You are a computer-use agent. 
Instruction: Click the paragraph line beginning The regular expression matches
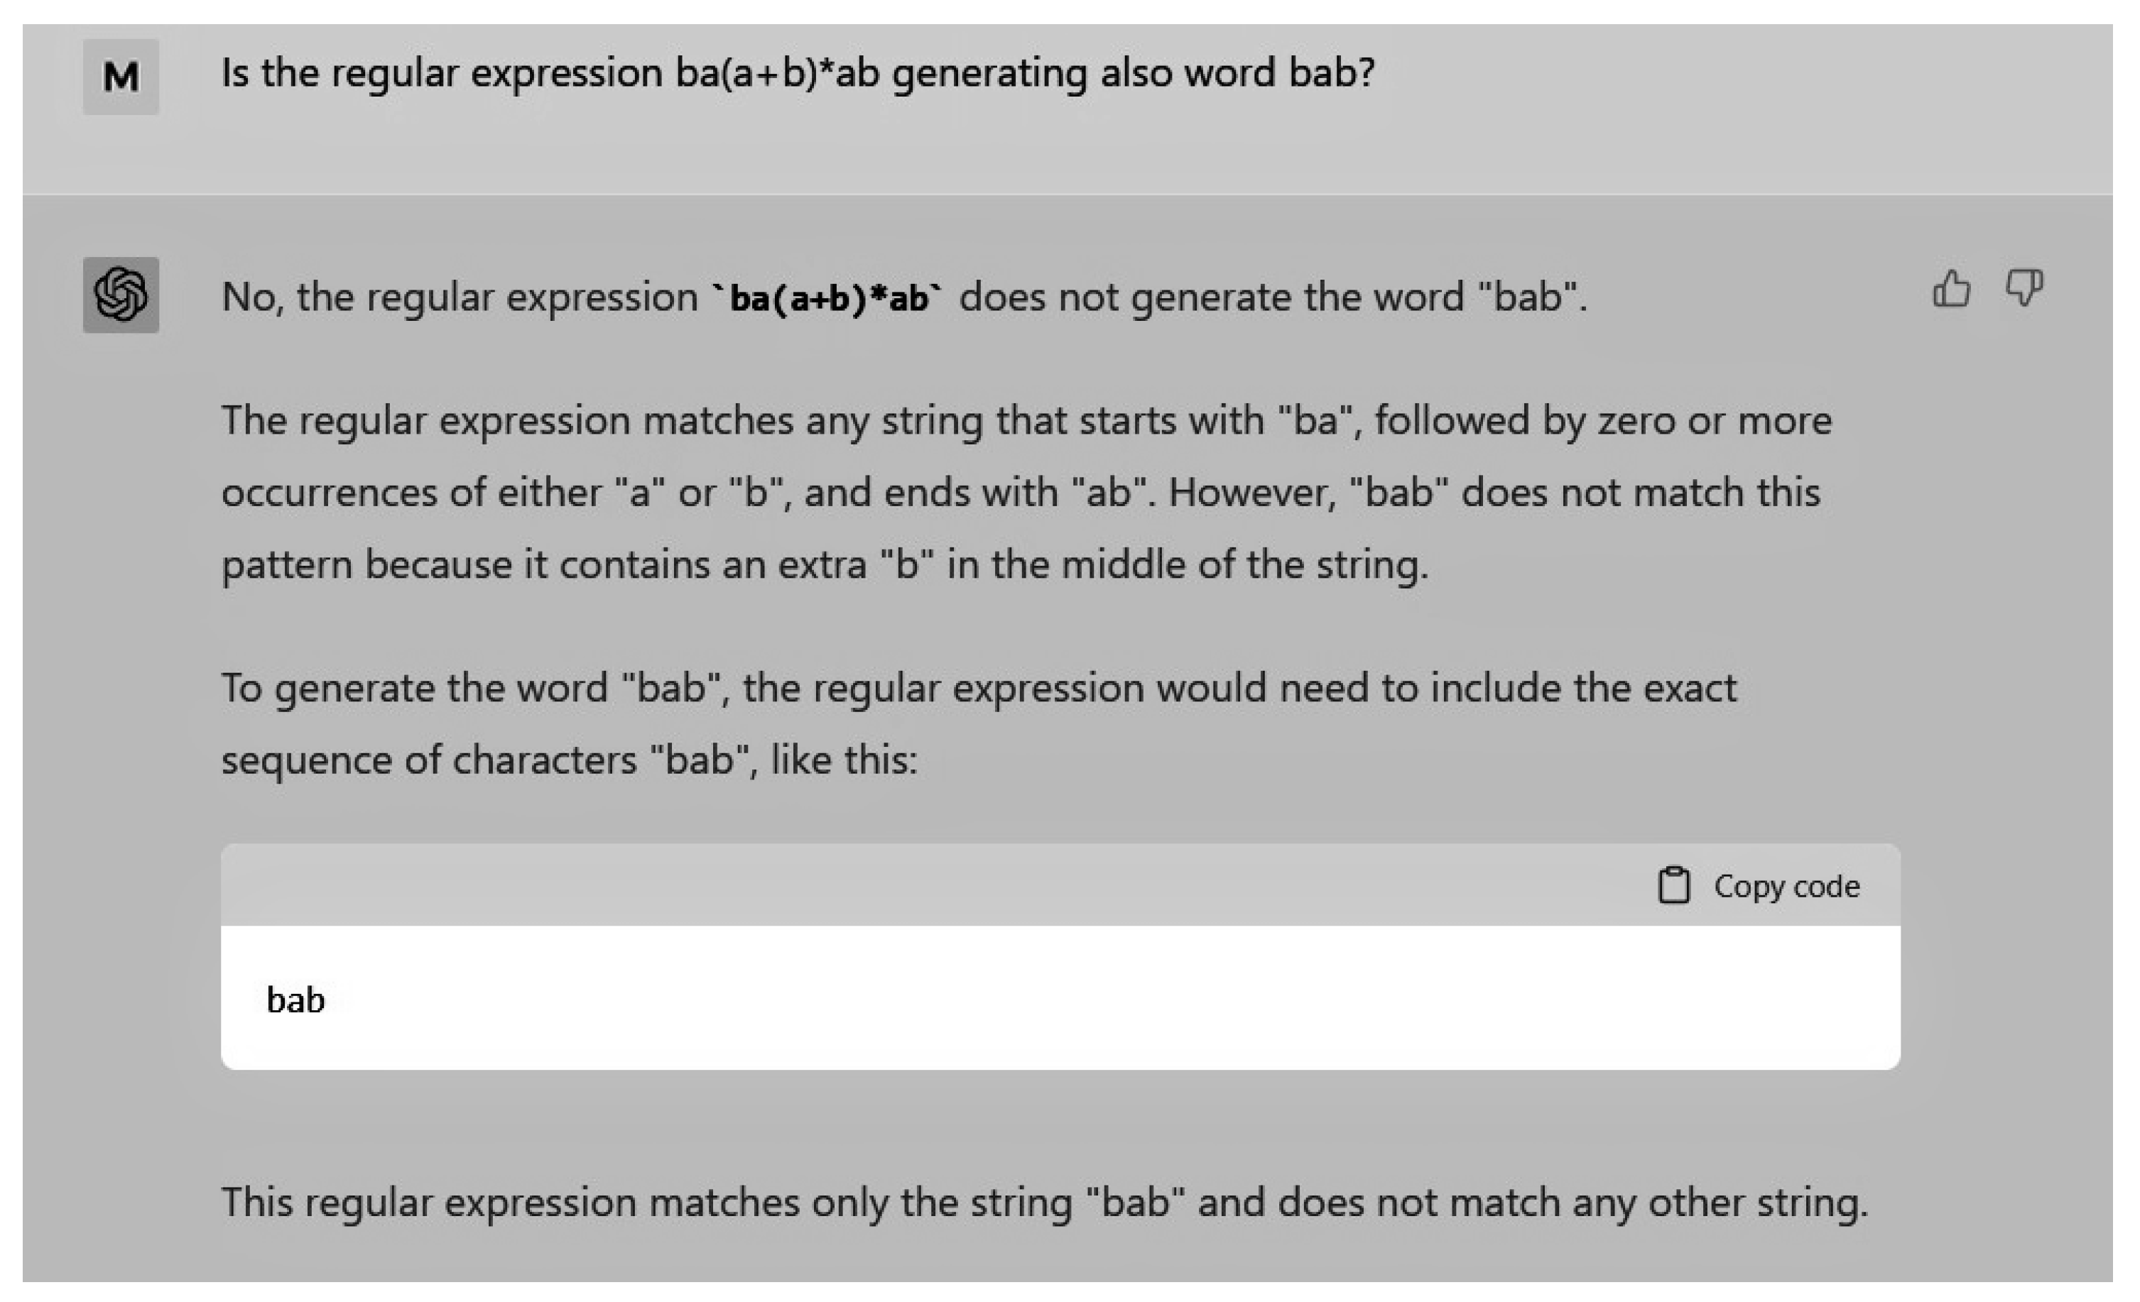1025,421
